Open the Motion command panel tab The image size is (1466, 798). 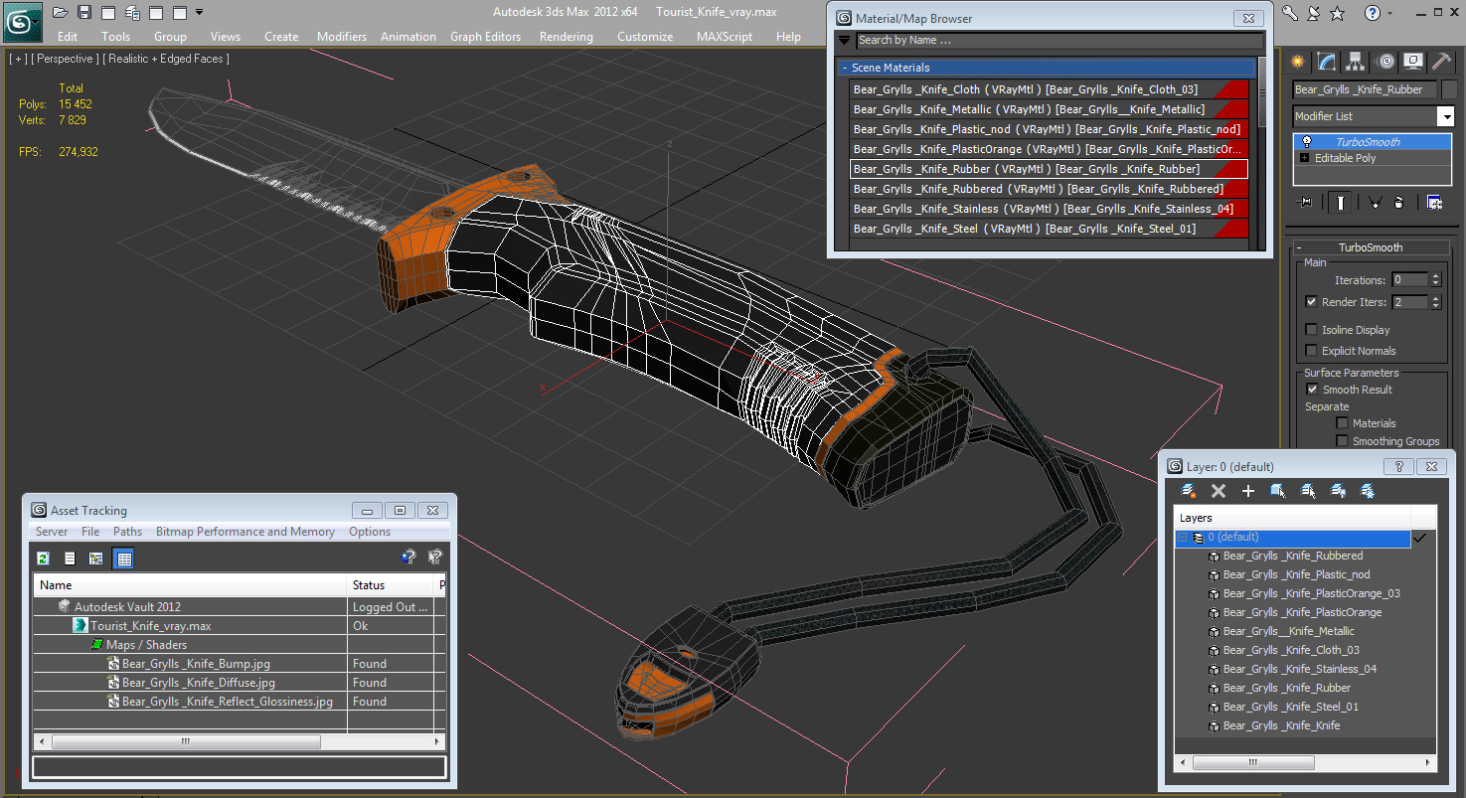(x=1385, y=62)
